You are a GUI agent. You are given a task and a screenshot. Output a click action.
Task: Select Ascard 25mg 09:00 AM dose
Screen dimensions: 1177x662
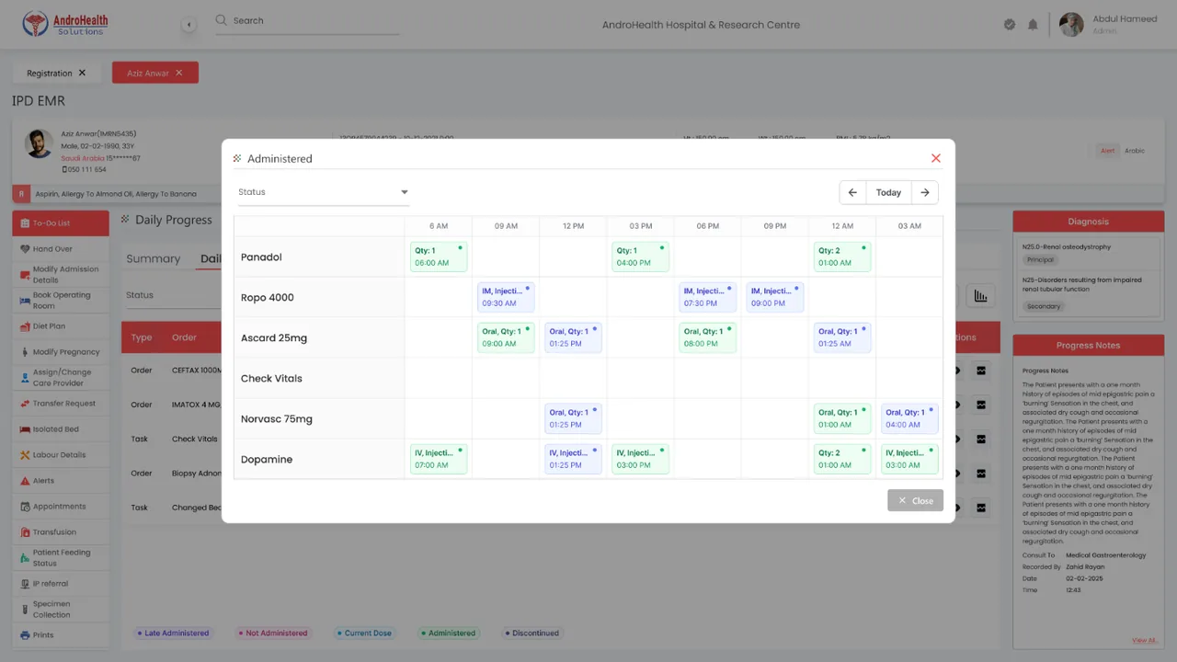coord(506,337)
